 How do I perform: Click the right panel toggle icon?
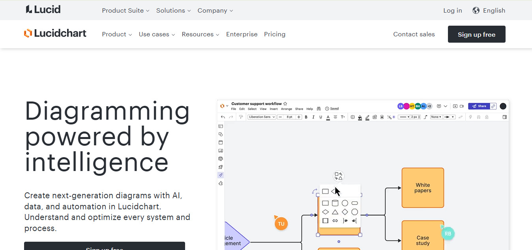(x=504, y=117)
